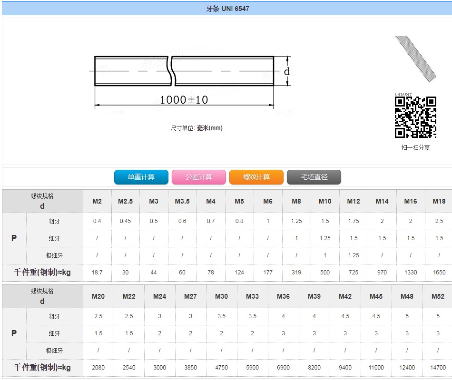Click the 1330 weight value under M16
Screen dimensions: 452x380
(410, 273)
